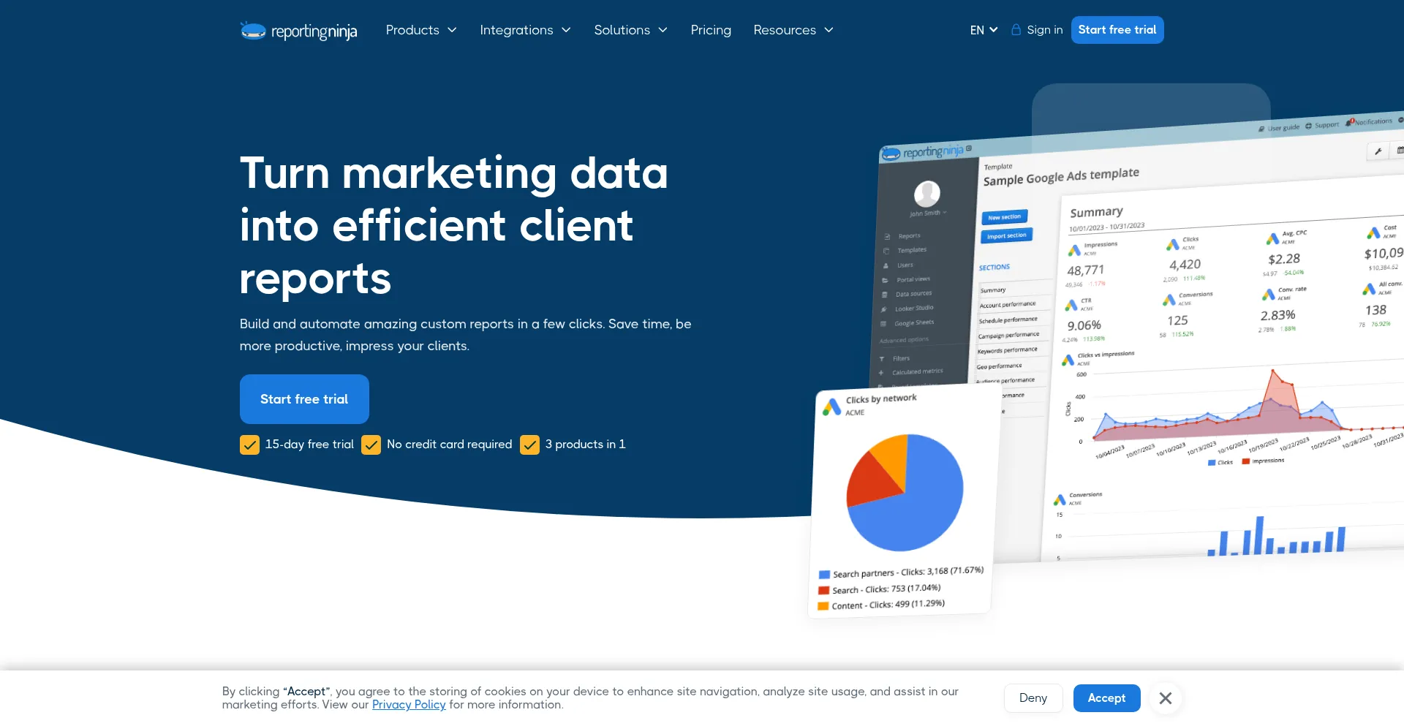Image resolution: width=1404 pixels, height=726 pixels.
Task: Click the No credit card required checkmark
Action: coord(371,445)
